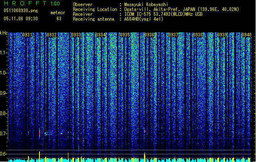
Task: Click the 0931 time marker
Action: 27,35
